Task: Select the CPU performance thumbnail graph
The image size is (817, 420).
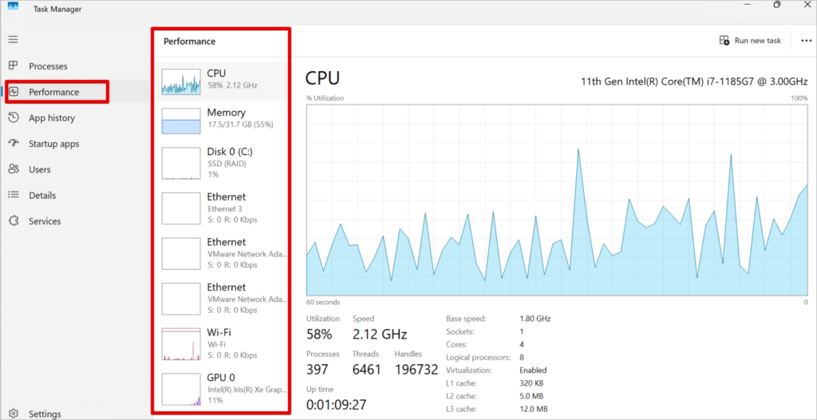Action: [x=181, y=81]
